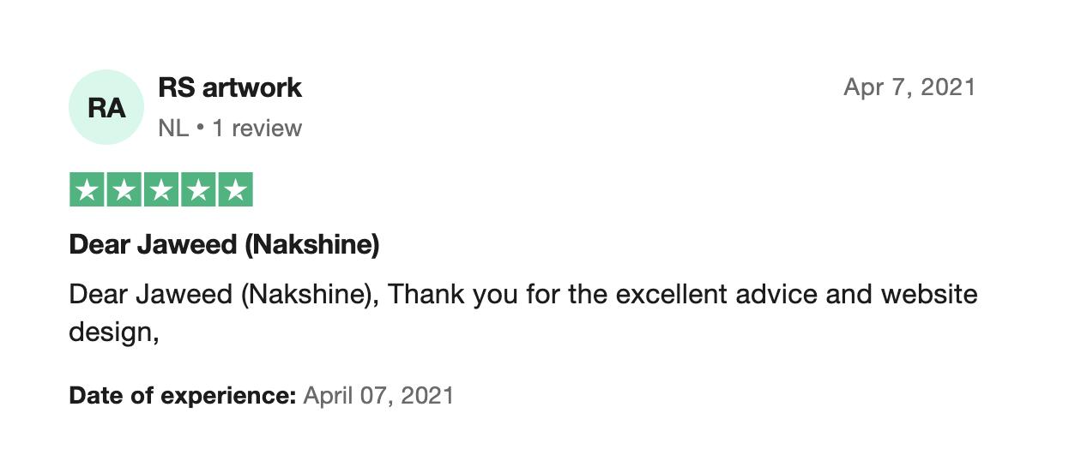
Task: Open the RS artwork reviewer profile
Action: (x=231, y=87)
